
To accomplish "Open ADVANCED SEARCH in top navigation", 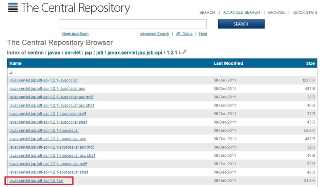I will (x=241, y=12).
